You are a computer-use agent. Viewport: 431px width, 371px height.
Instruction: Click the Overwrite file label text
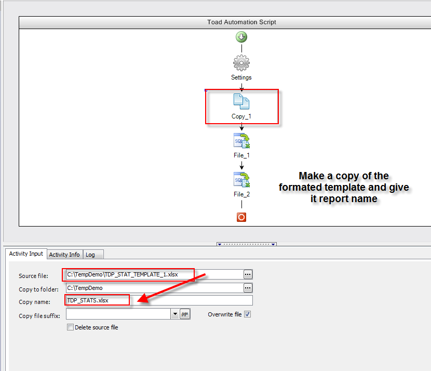[x=224, y=314]
